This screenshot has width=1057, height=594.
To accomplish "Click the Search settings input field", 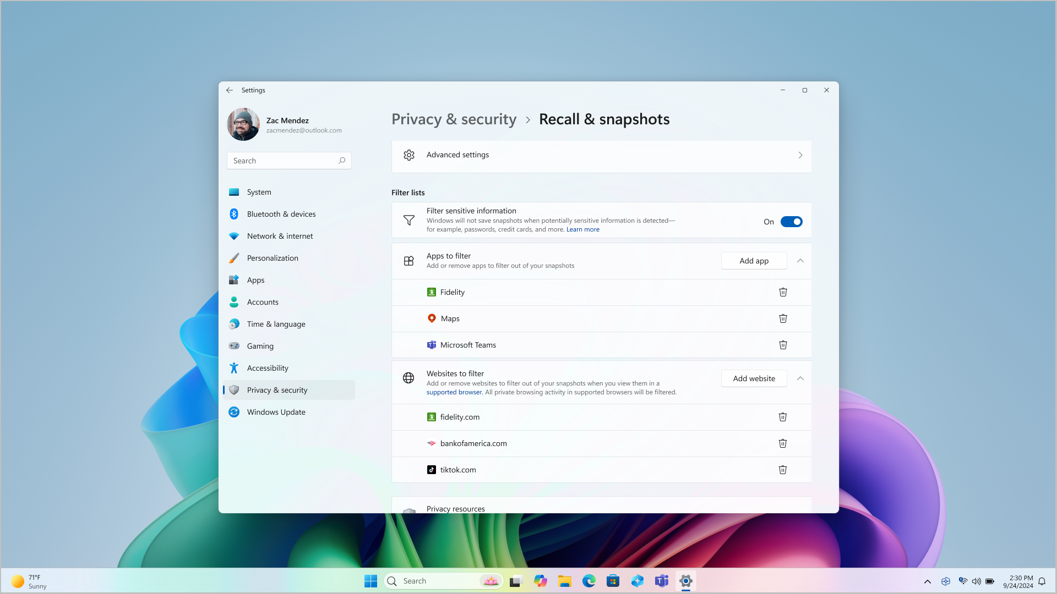I will point(289,160).
